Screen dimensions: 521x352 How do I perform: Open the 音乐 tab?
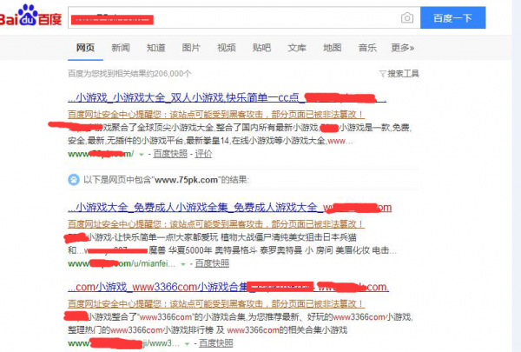(x=367, y=48)
